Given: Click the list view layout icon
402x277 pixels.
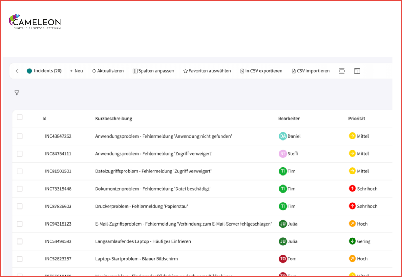Looking at the screenshot, I should (x=342, y=71).
